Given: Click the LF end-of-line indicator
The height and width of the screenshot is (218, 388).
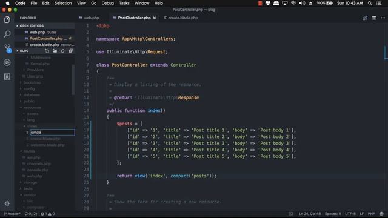Looking at the screenshot, I should 362,214.
